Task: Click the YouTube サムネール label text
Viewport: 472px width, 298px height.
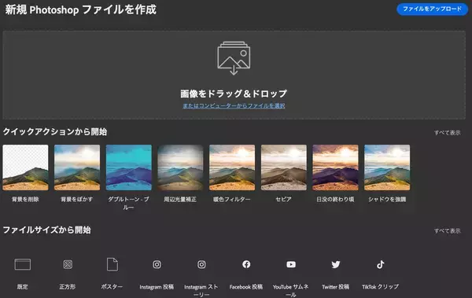Action: 291,291
